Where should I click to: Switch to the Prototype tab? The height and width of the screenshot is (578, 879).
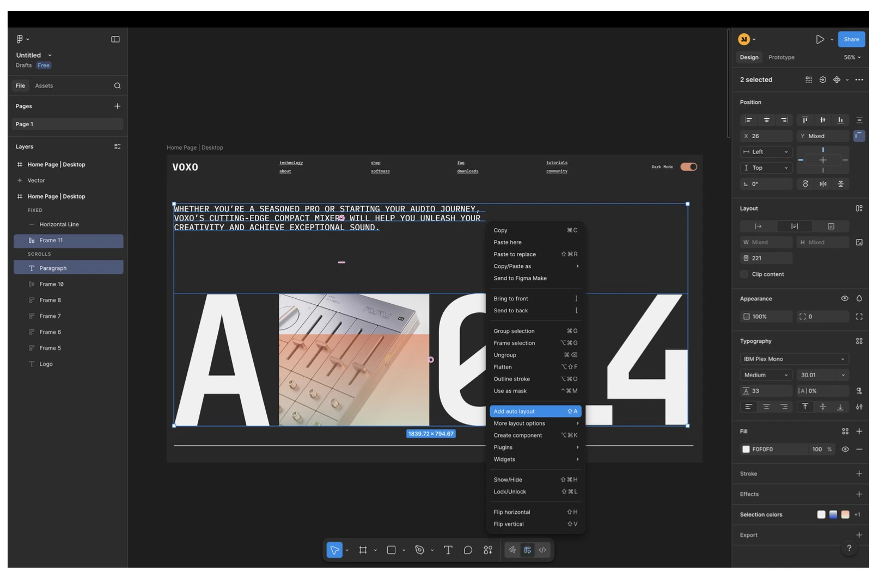pos(781,57)
